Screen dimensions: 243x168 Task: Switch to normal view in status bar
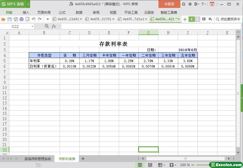pyautogui.click(x=140, y=165)
